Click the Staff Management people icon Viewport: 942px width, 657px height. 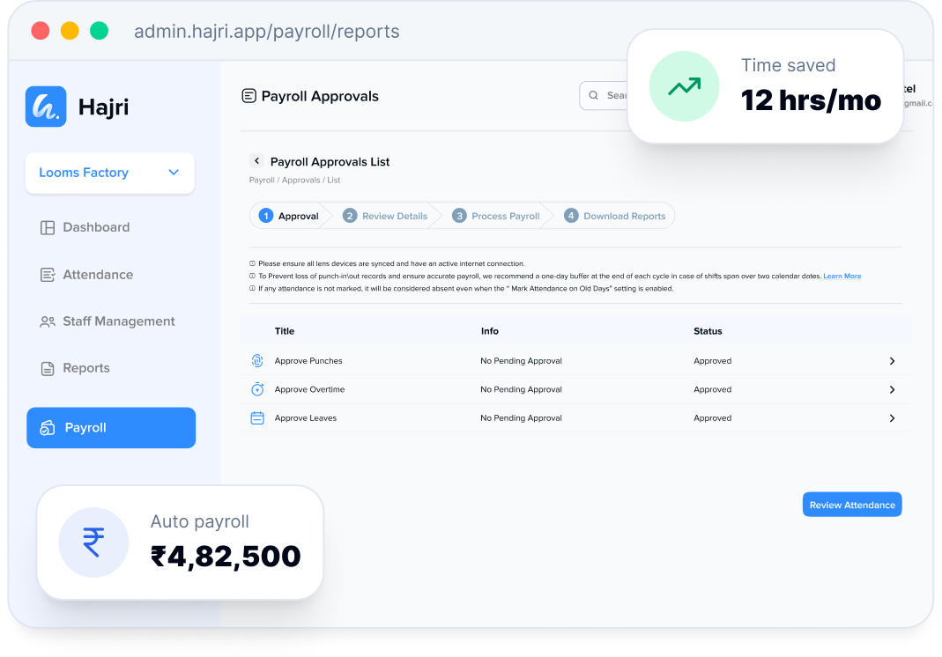click(48, 321)
